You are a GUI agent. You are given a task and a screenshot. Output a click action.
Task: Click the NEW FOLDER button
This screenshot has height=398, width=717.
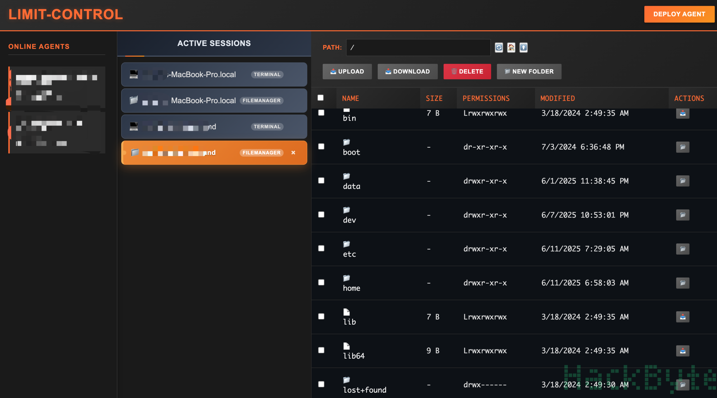[x=529, y=72]
